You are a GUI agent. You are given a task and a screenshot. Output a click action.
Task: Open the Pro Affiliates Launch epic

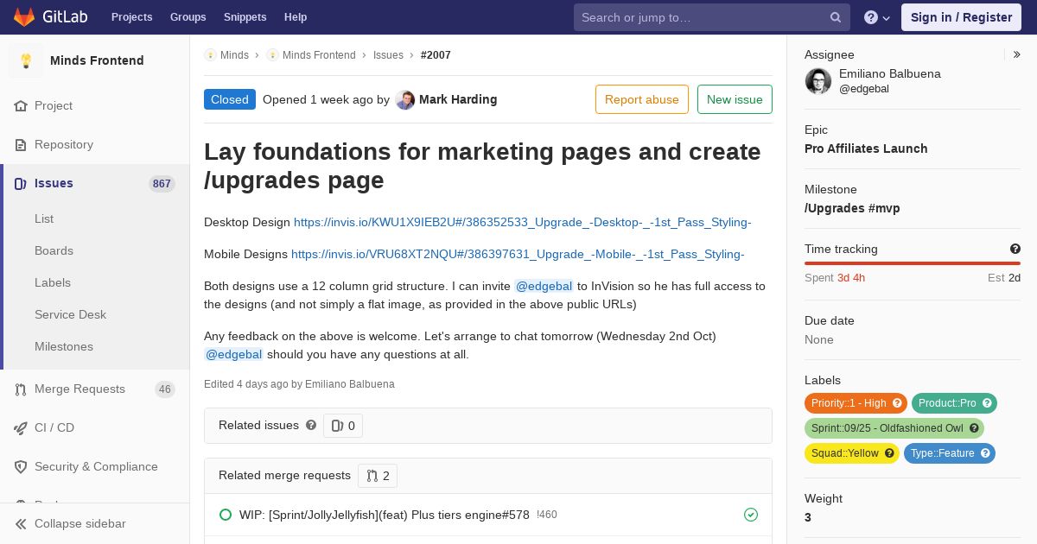866,149
